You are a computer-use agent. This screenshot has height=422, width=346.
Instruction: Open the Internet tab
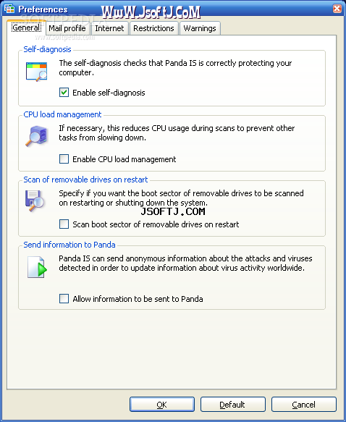pyautogui.click(x=109, y=28)
